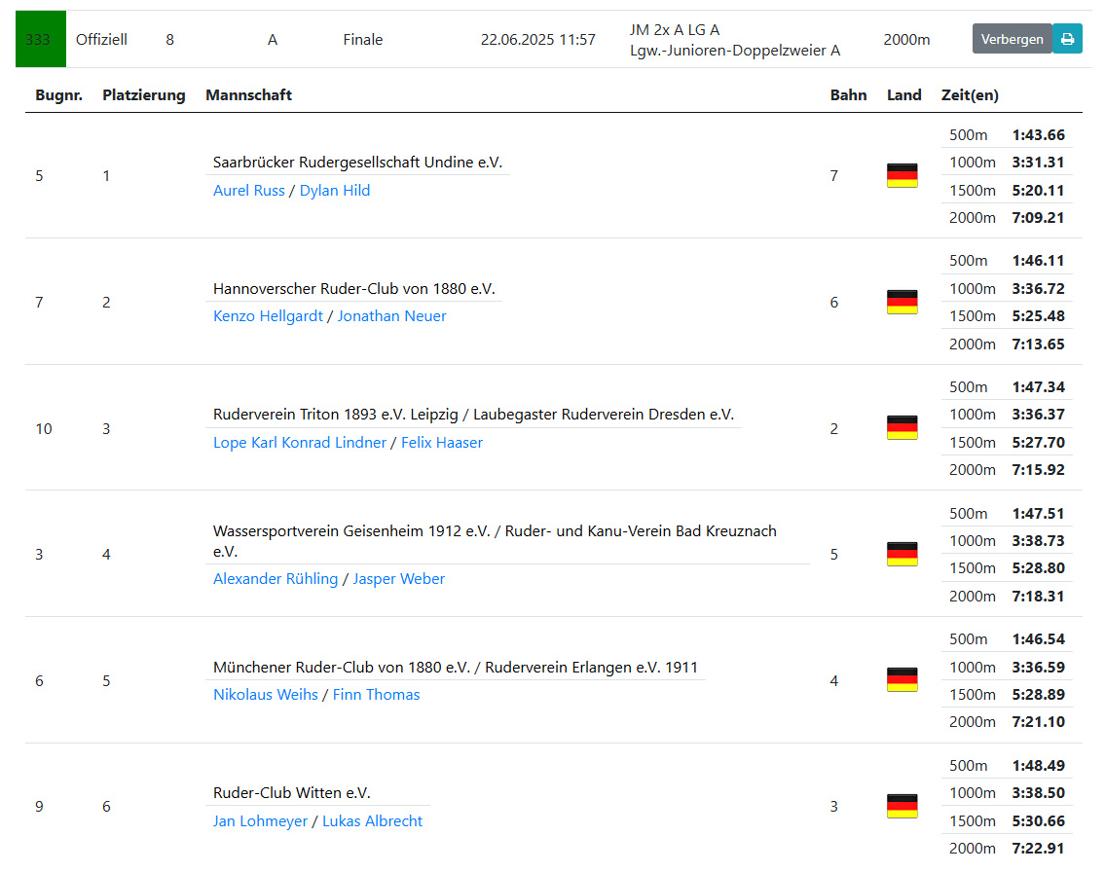
Task: Click the split time 5:27.70
Action: [x=1038, y=443]
